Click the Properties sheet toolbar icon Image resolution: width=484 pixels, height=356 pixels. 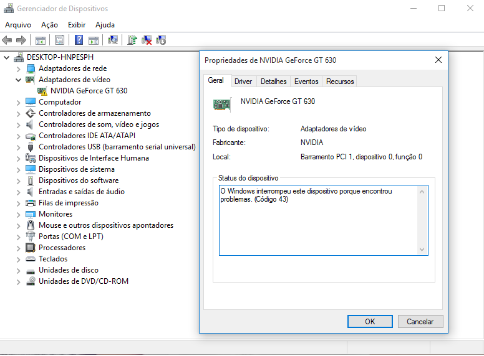pyautogui.click(x=59, y=40)
